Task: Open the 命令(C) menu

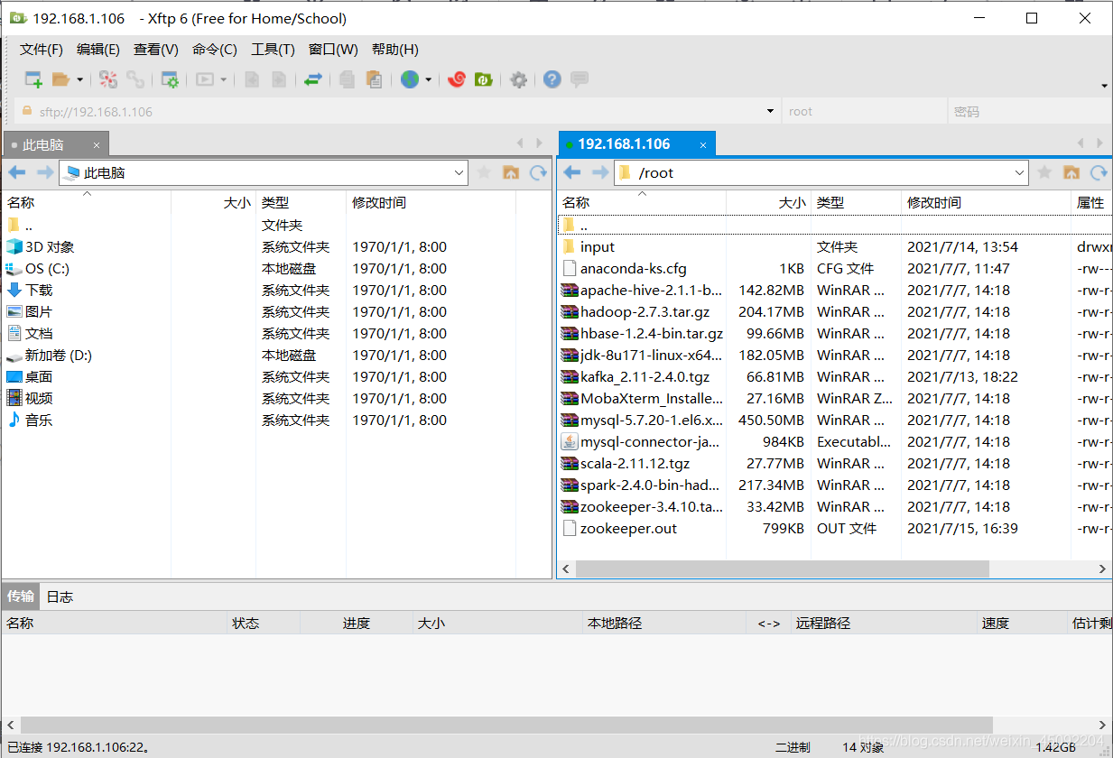Action: click(x=215, y=50)
